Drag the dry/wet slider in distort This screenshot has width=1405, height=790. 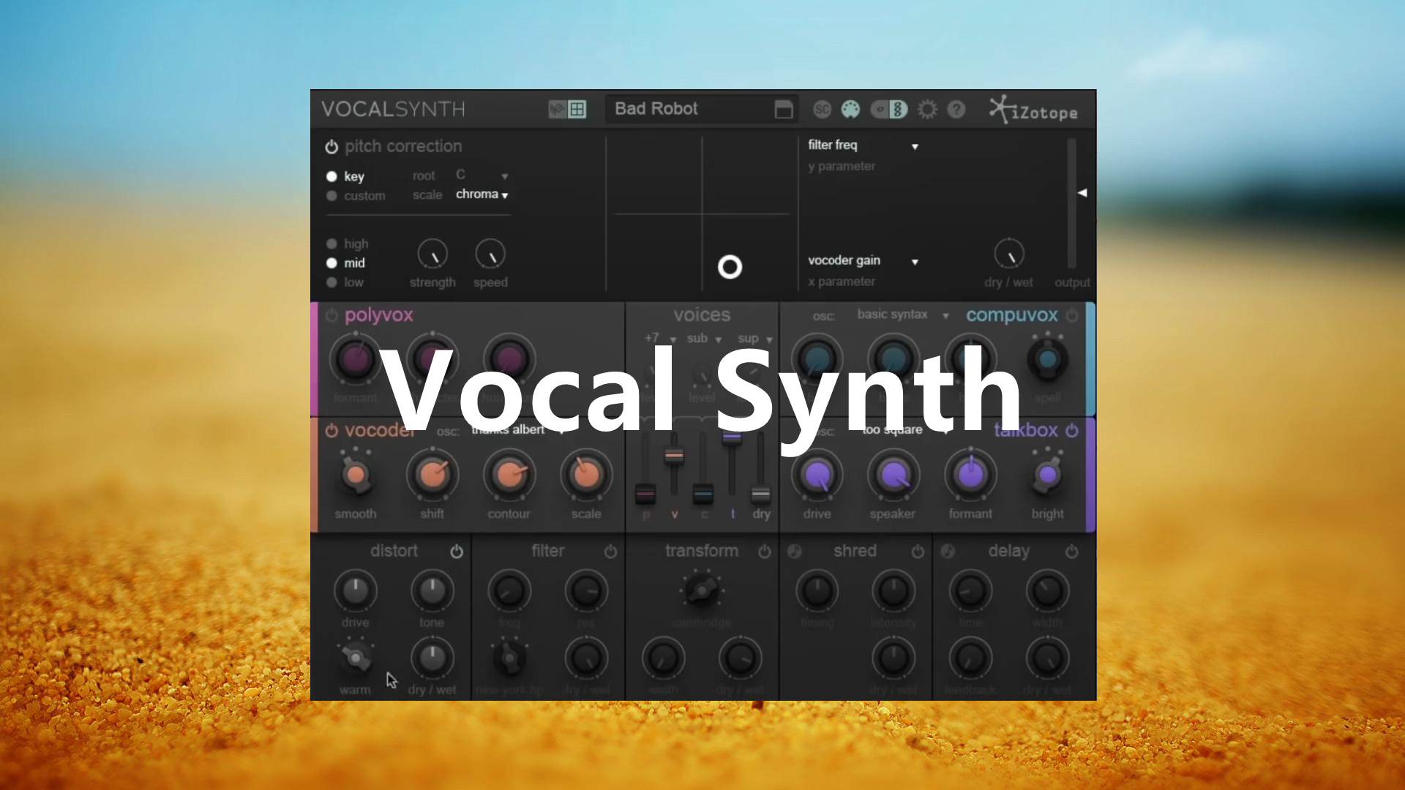[x=431, y=659]
